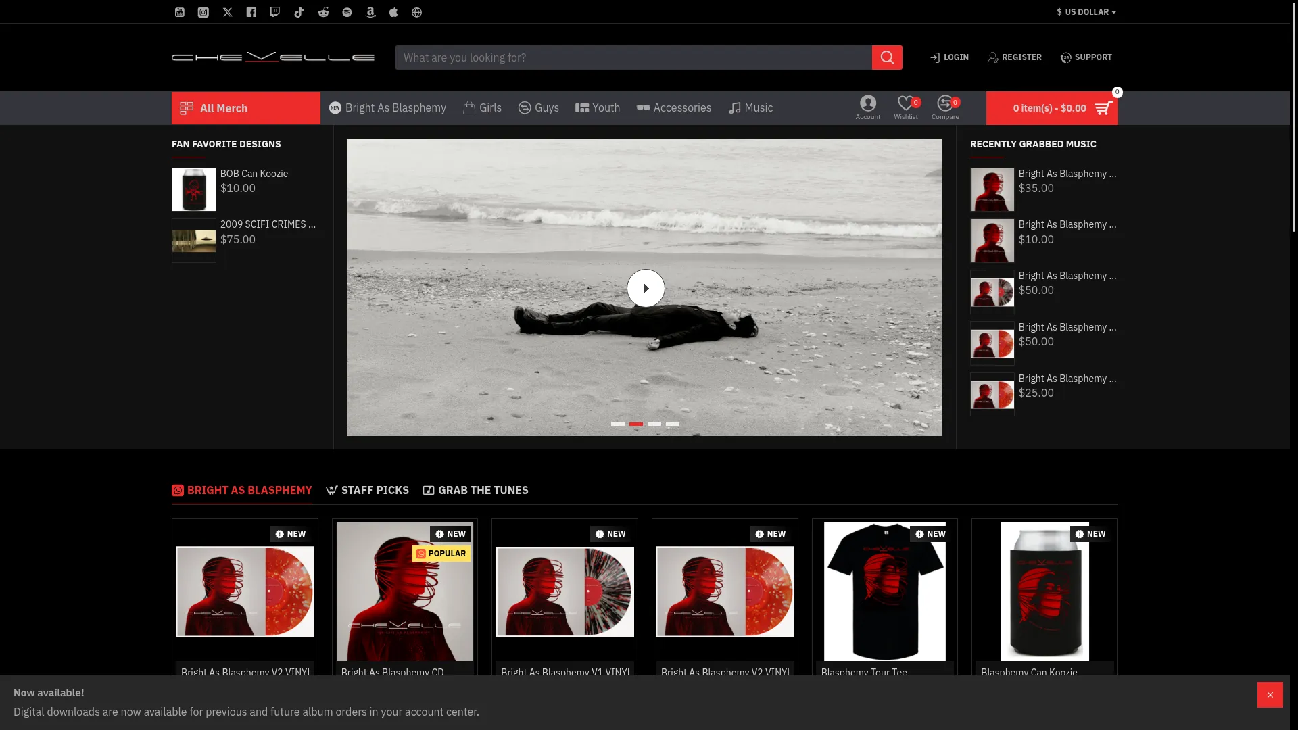Open the Amazon link icon

pos(370,12)
